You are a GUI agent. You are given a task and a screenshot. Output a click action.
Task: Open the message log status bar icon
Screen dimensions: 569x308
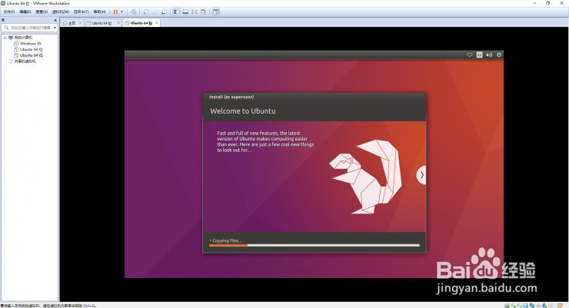coord(560,306)
